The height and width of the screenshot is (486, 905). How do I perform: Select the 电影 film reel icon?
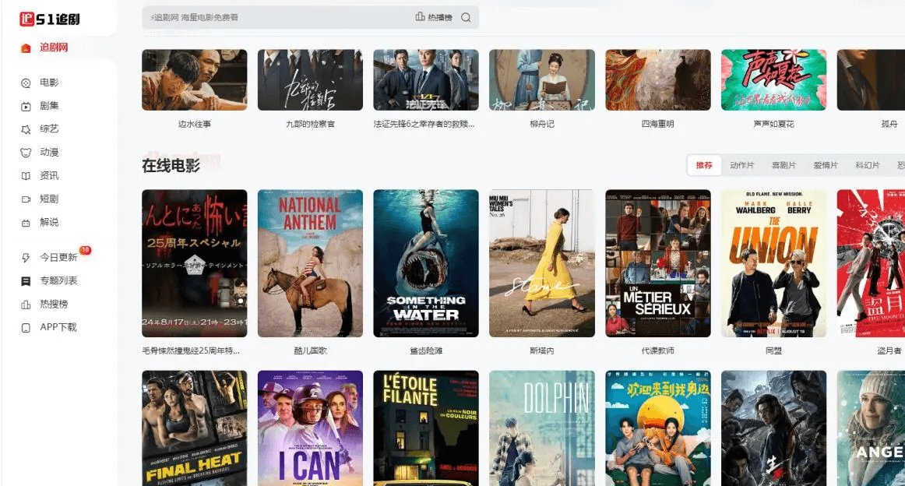pos(26,83)
